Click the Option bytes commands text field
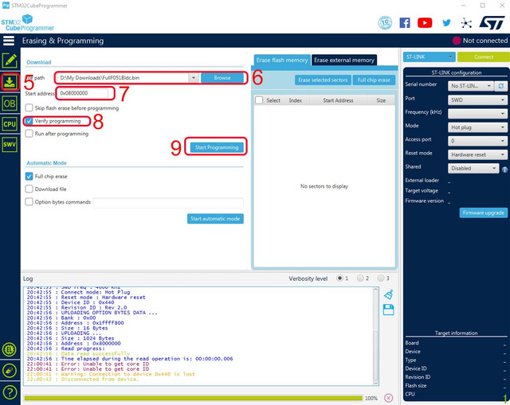Viewport: 510px width, 405px height. [x=168, y=202]
